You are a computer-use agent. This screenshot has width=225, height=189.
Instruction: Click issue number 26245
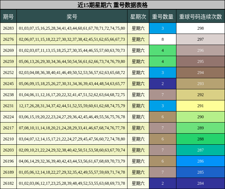(x=8, y=84)
